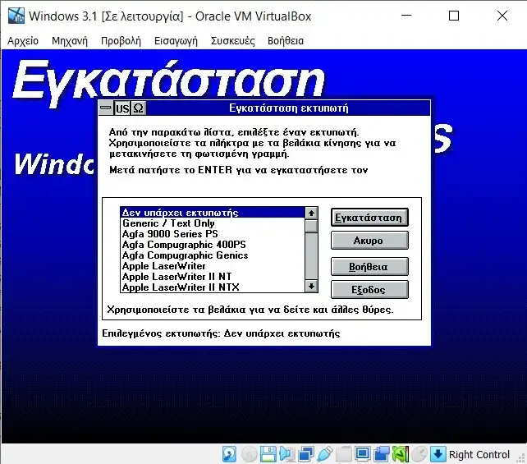Select Agfa 9000 Series PS printer

213,234
